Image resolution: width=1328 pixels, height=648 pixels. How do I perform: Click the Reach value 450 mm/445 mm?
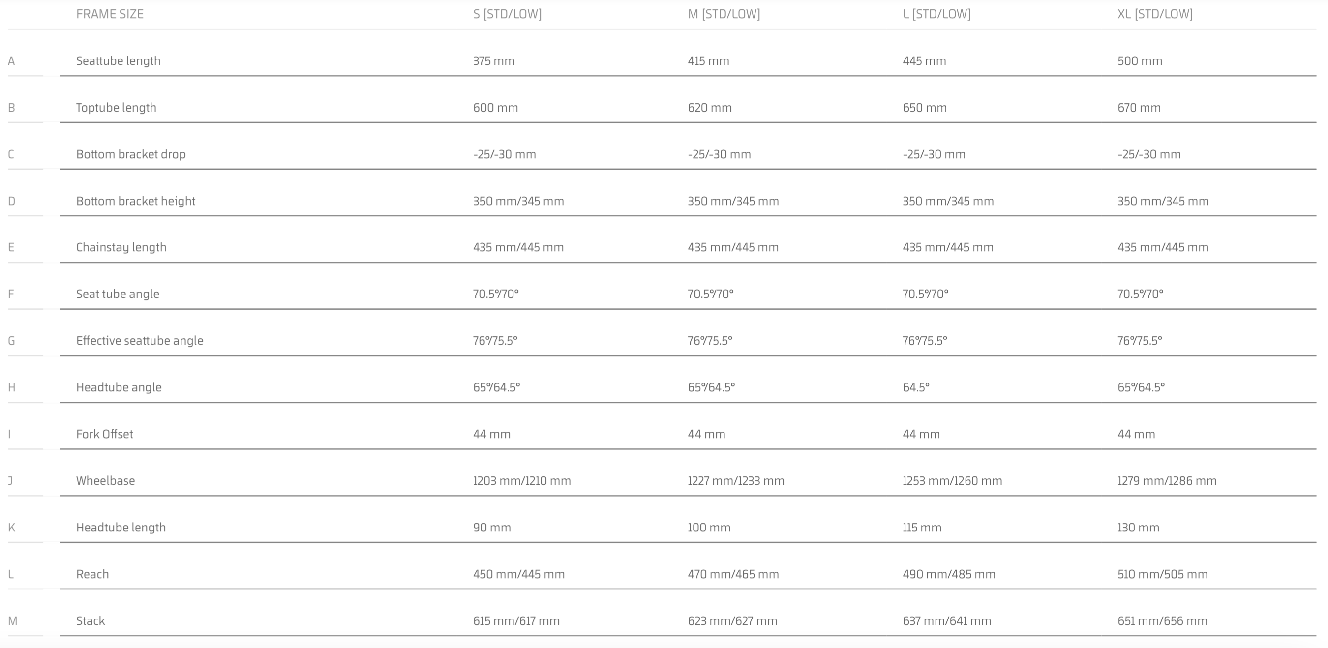519,574
